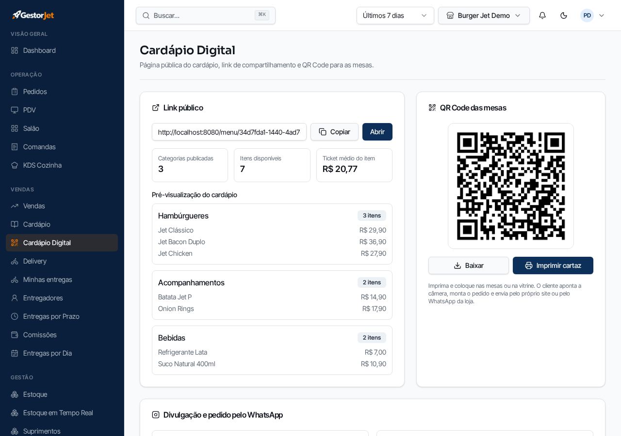Click the Cardápio book icon
This screenshot has height=436, width=621.
point(15,224)
